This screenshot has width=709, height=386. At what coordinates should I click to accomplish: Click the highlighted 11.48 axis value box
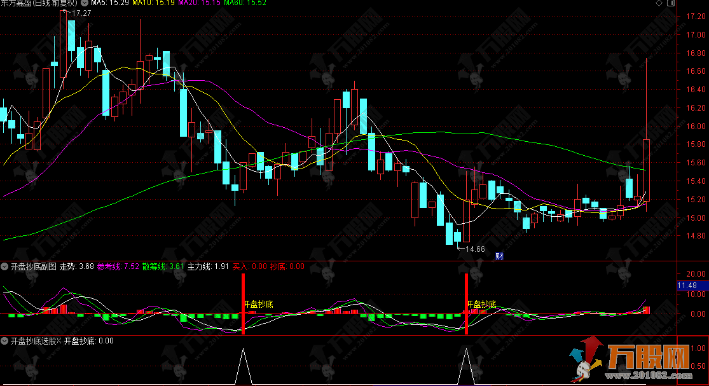[x=692, y=286]
